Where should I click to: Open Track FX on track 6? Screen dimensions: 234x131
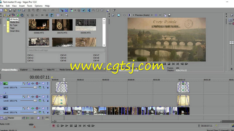tap(33, 108)
